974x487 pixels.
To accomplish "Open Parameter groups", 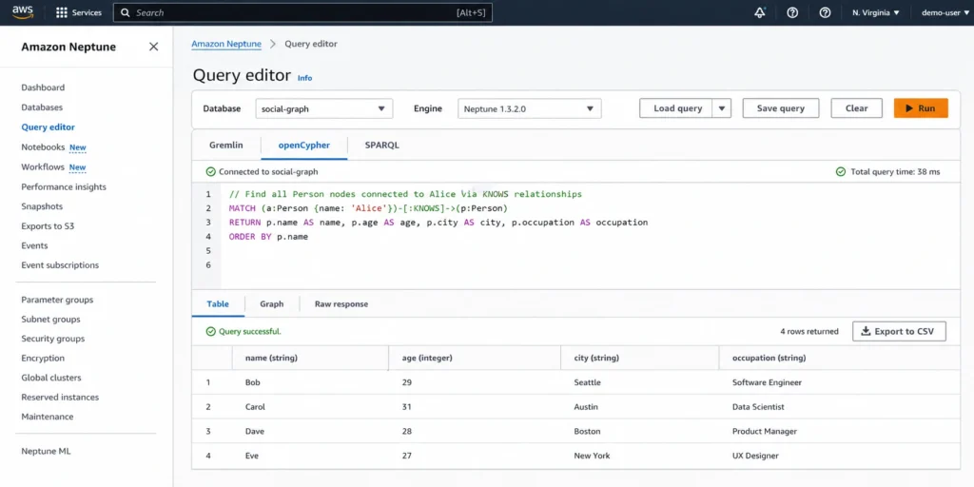I will click(57, 300).
